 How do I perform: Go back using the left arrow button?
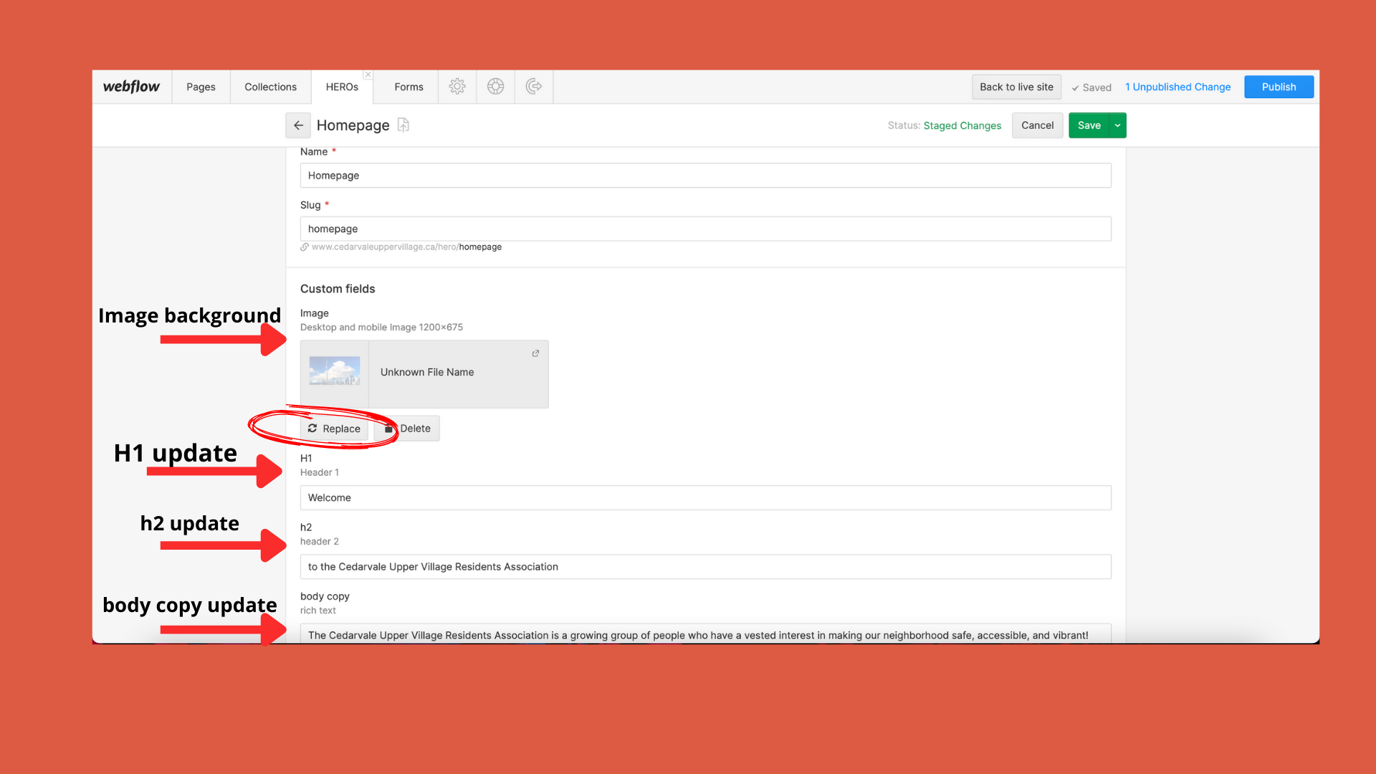pyautogui.click(x=298, y=125)
